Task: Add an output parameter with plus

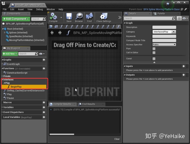Action: click(x=184, y=75)
